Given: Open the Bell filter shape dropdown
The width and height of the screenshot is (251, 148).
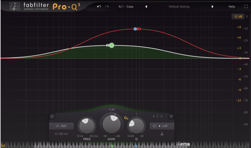Looking at the screenshot, I should click(61, 126).
